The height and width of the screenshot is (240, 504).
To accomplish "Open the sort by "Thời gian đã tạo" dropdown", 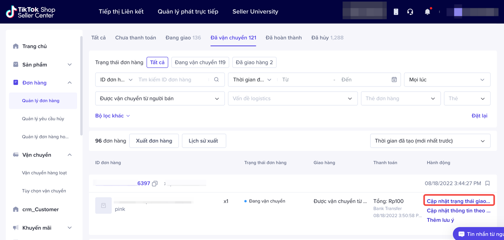I will coord(430,141).
